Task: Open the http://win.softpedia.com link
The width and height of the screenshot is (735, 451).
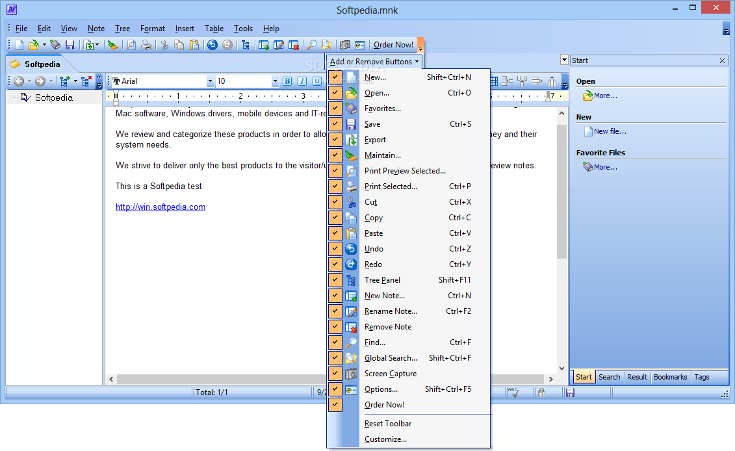Action: pyautogui.click(x=161, y=207)
